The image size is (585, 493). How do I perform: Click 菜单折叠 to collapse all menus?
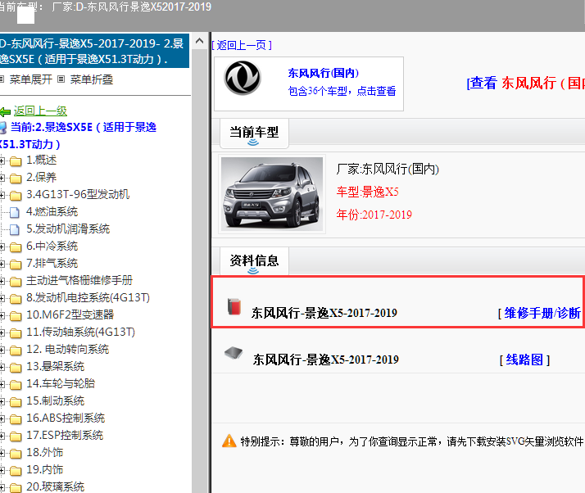92,79
